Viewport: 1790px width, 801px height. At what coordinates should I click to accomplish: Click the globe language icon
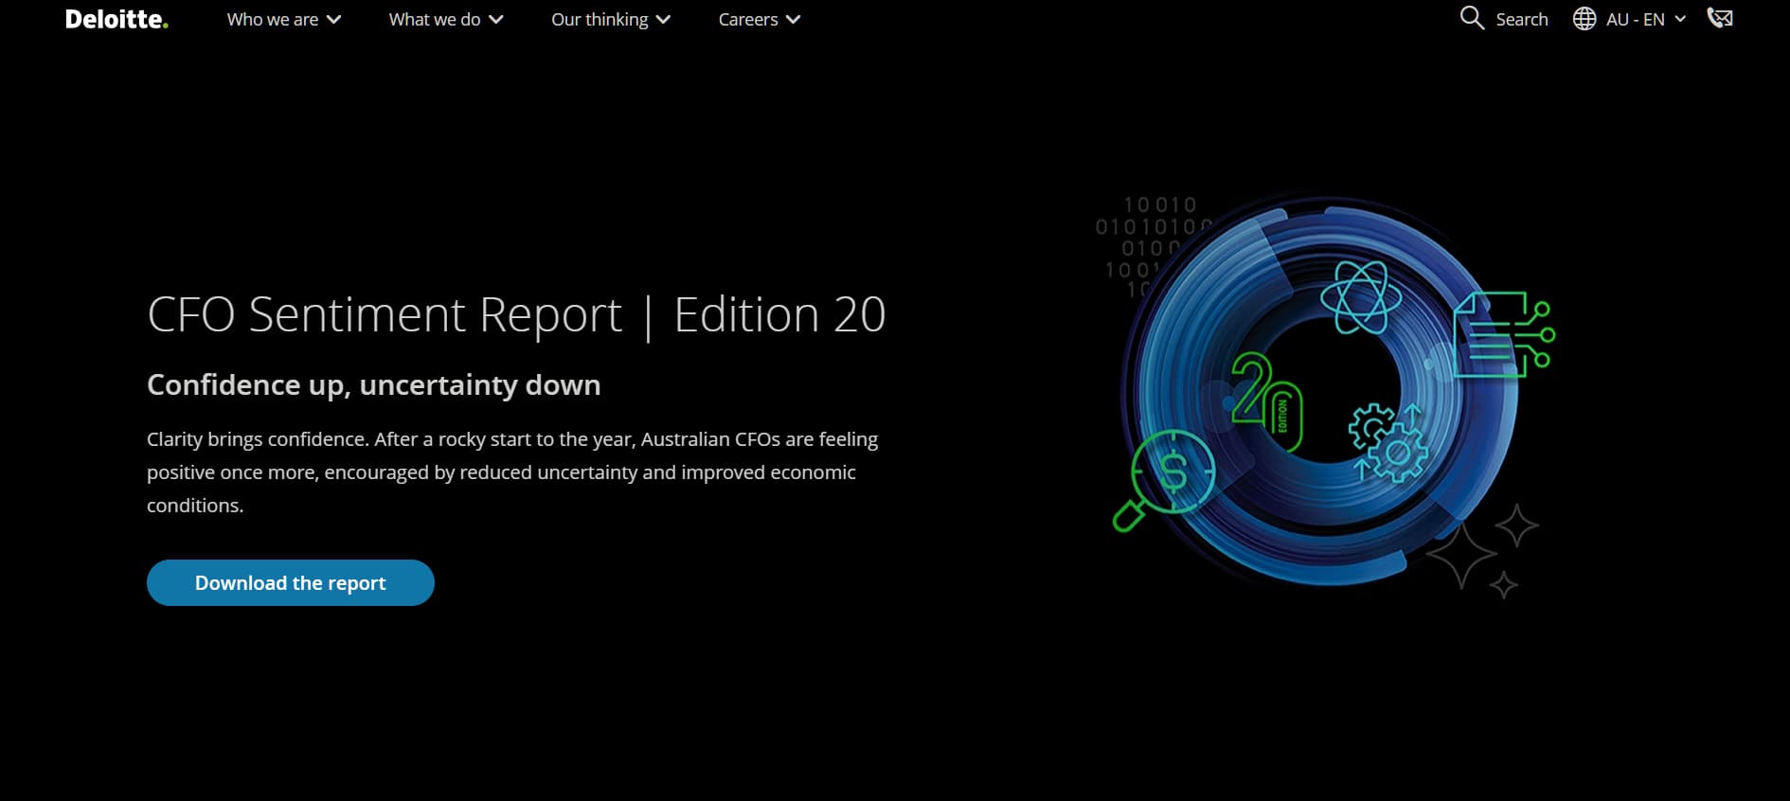coord(1584,19)
